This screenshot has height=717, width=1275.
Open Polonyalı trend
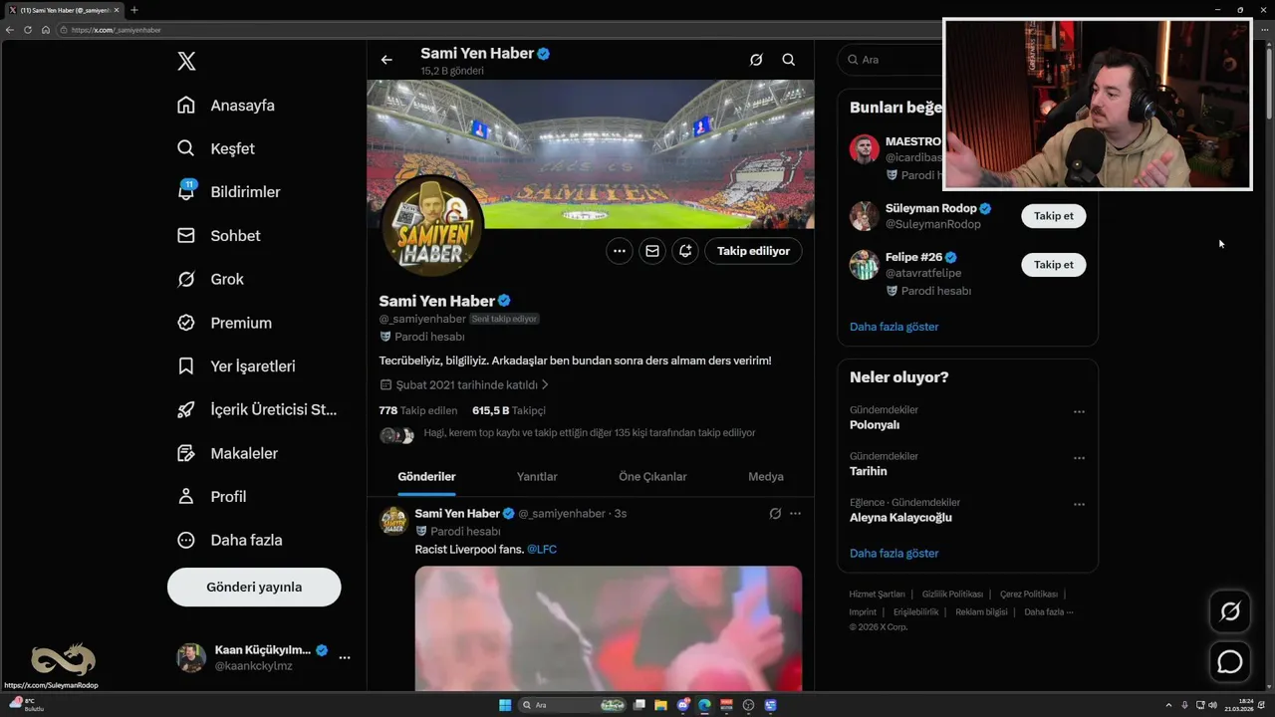click(x=875, y=425)
